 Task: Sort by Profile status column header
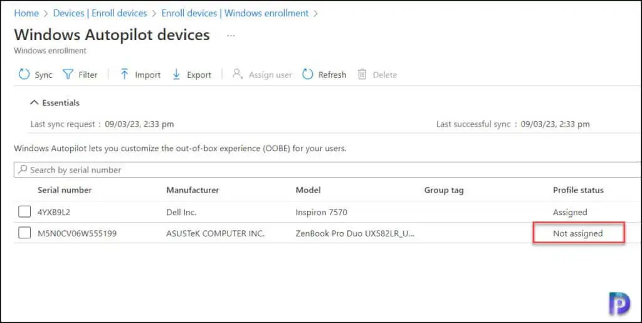[578, 190]
